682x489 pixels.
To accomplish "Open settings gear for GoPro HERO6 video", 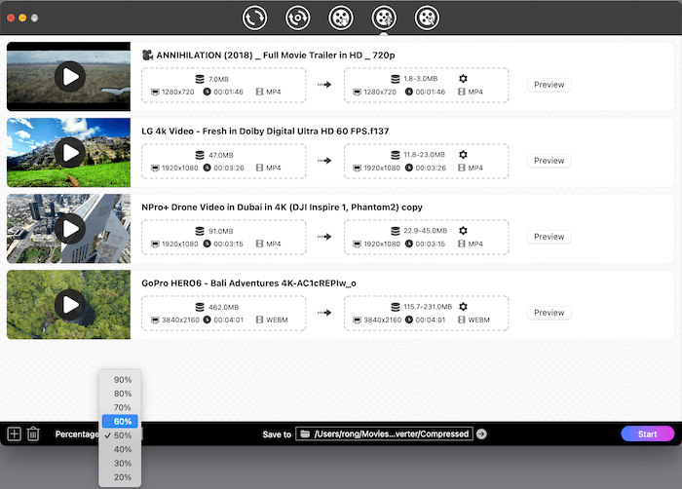I will (x=463, y=306).
